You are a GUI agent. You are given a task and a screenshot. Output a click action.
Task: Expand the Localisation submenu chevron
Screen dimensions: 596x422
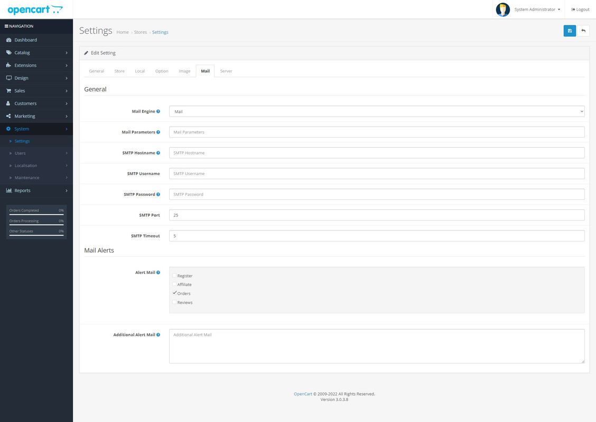(67, 166)
